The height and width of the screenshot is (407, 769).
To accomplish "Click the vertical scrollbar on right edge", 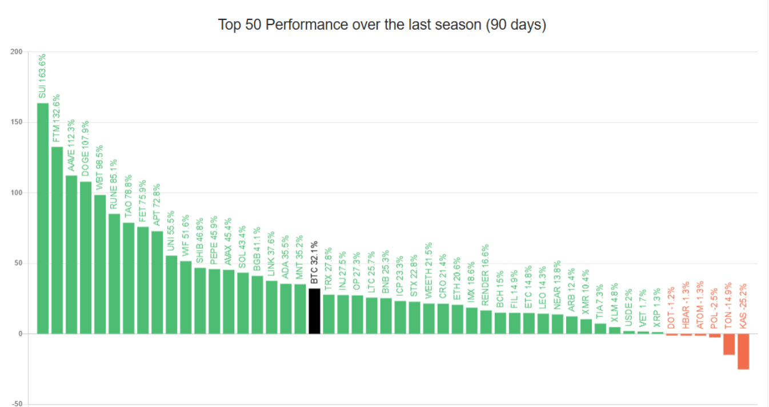I will (766, 203).
